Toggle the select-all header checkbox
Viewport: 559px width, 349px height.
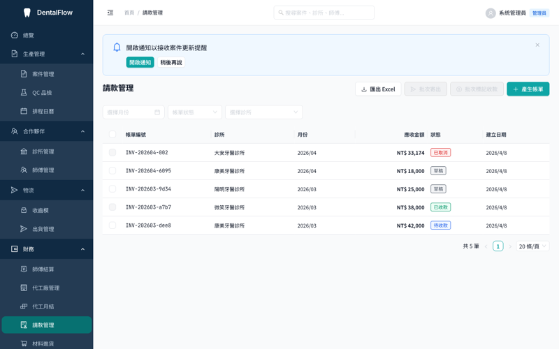112,134
